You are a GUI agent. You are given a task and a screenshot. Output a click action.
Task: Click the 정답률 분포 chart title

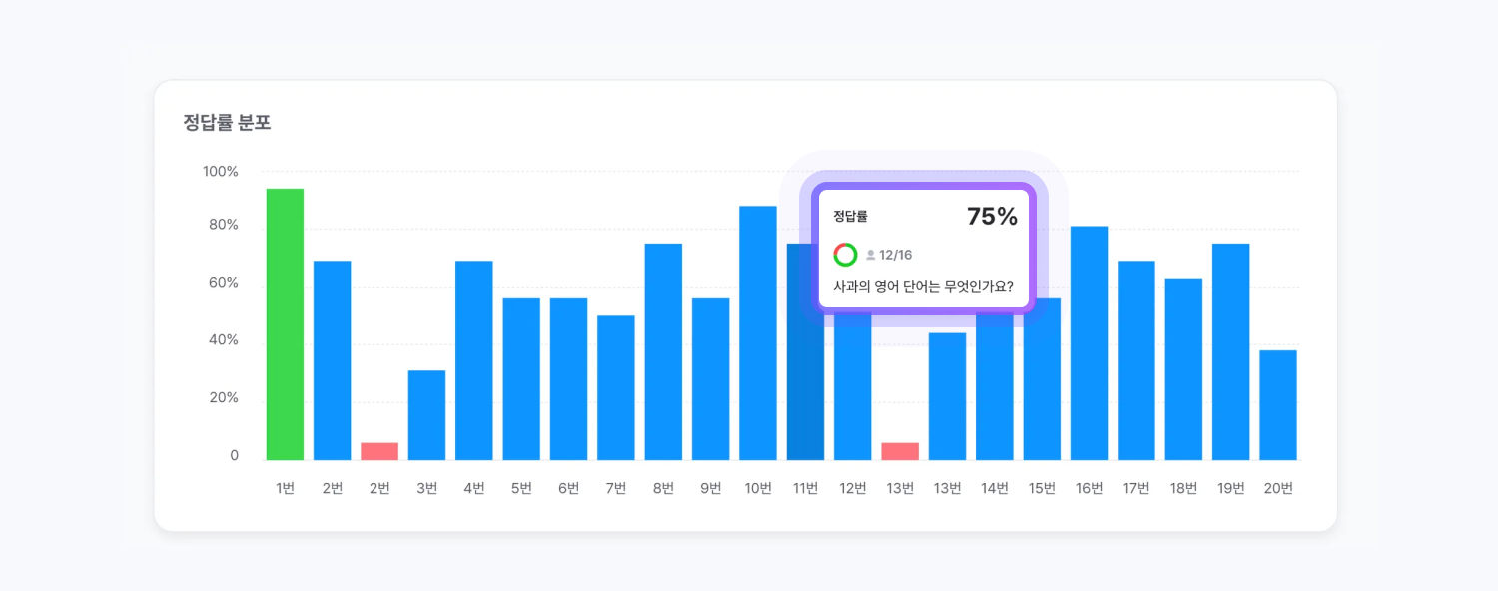[227, 123]
